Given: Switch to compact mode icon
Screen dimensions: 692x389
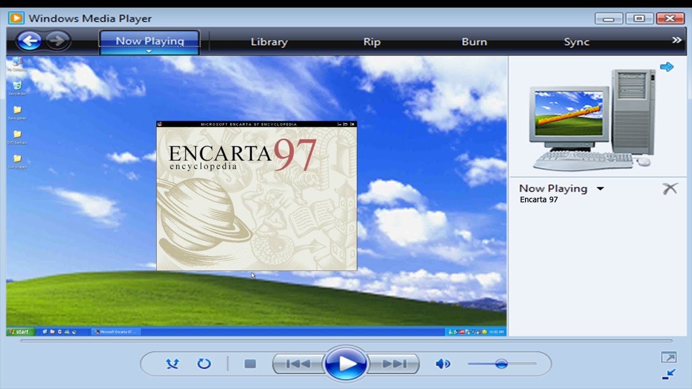Looking at the screenshot, I should pyautogui.click(x=669, y=374).
